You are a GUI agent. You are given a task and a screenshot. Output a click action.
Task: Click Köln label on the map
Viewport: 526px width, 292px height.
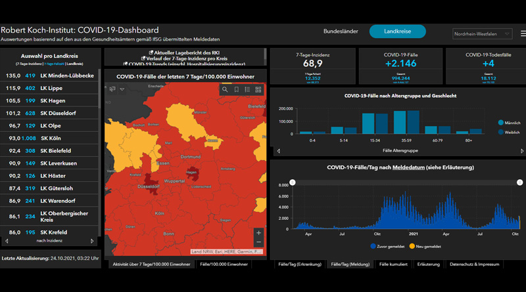coord(159,213)
